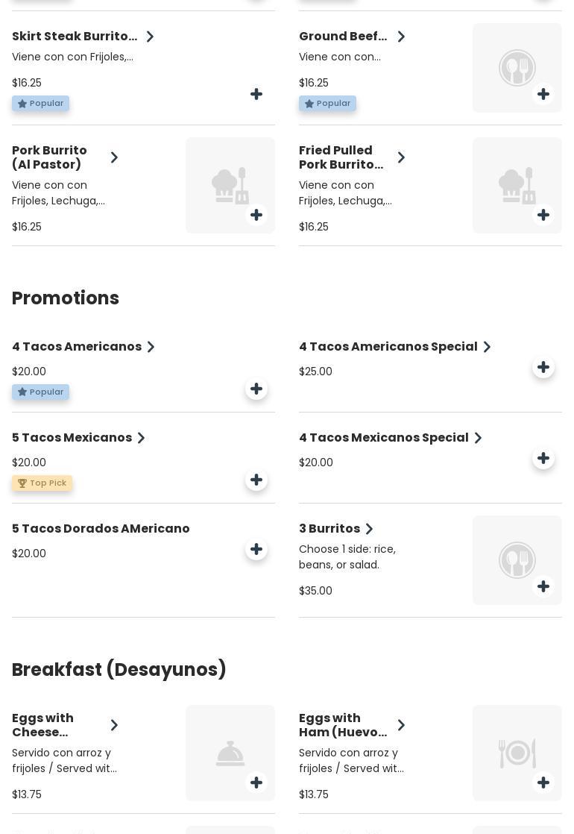Expand Skirt Steak Burrito details chevron

tap(150, 37)
